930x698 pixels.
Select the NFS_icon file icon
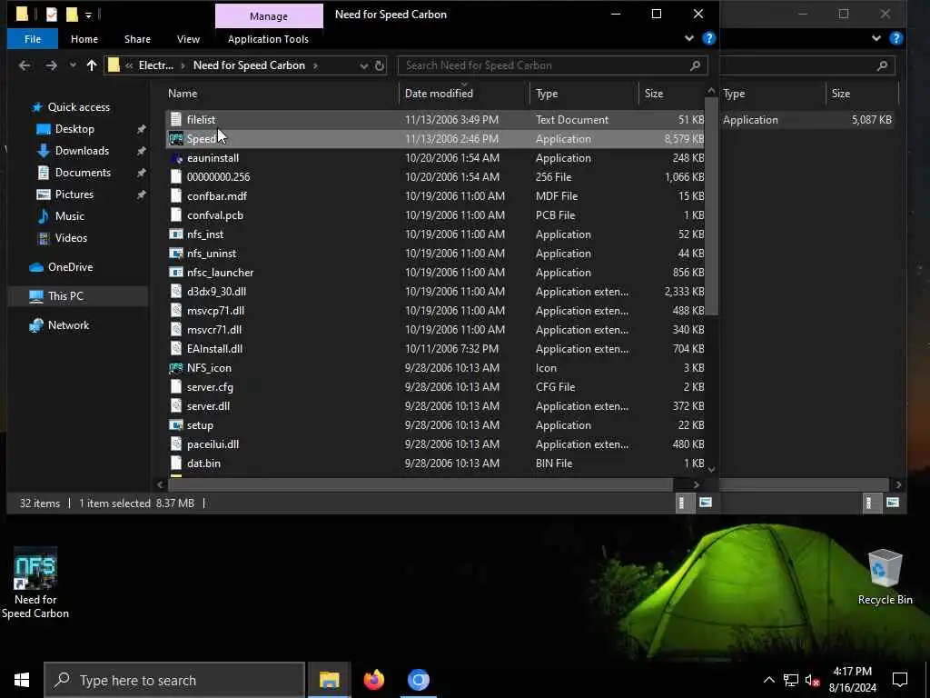coord(175,368)
